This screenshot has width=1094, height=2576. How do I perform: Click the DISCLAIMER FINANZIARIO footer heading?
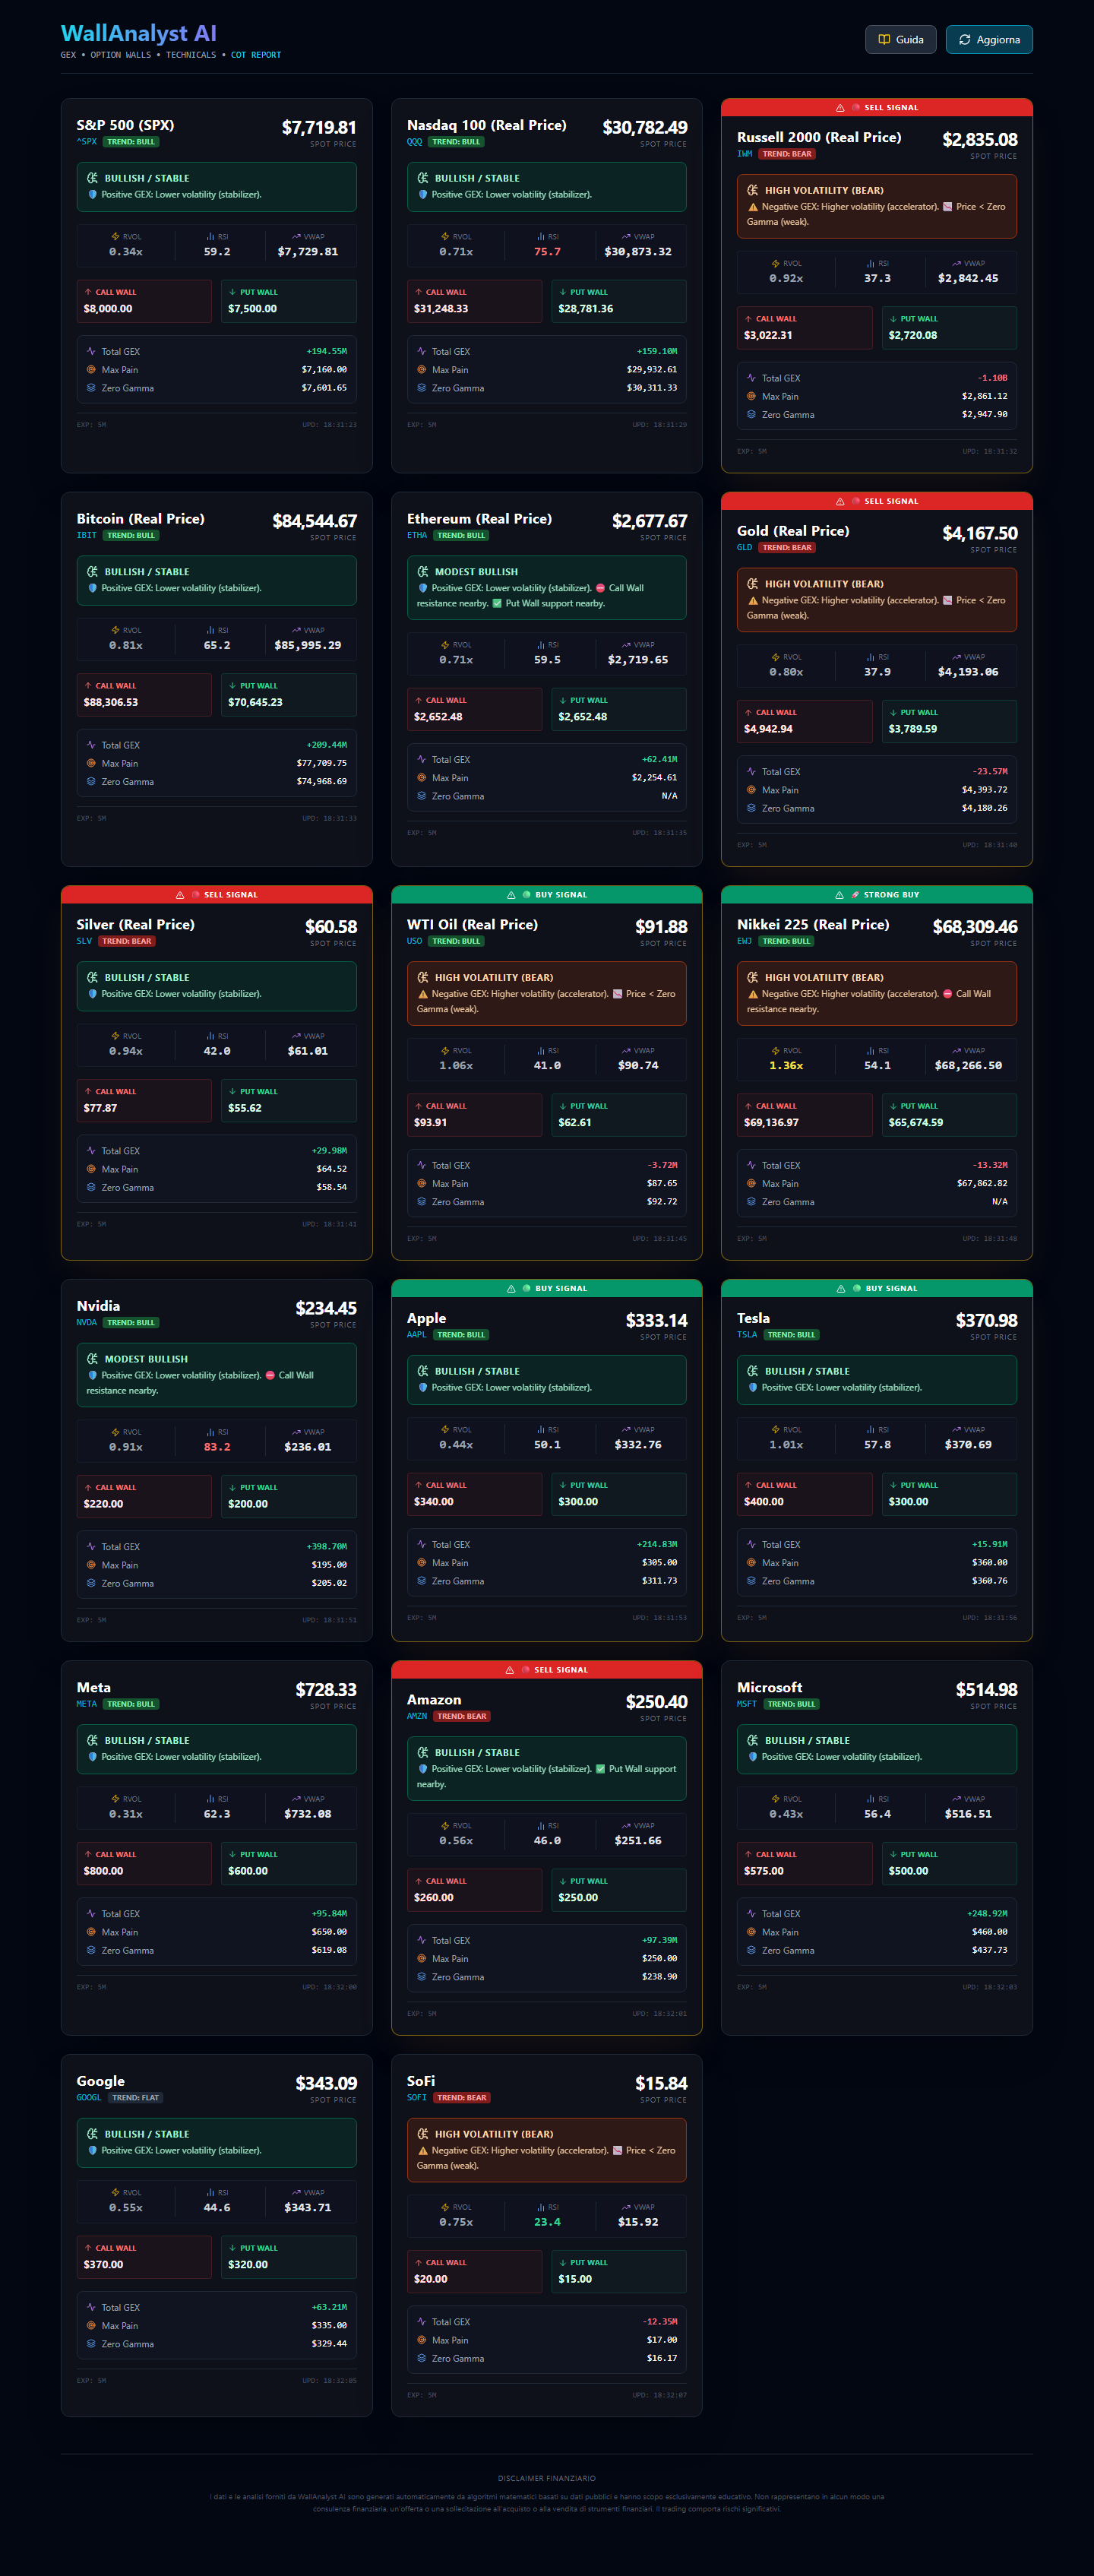point(547,2478)
